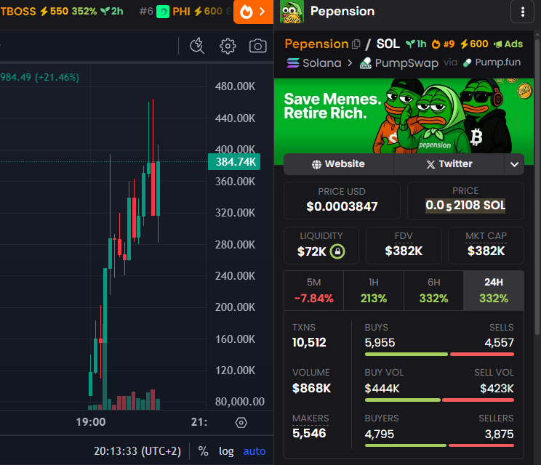Click the liquidity lock icon

[337, 251]
